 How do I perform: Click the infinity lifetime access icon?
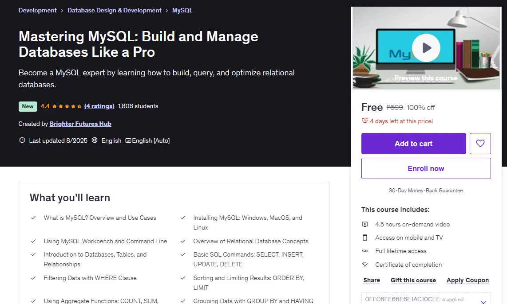click(365, 251)
